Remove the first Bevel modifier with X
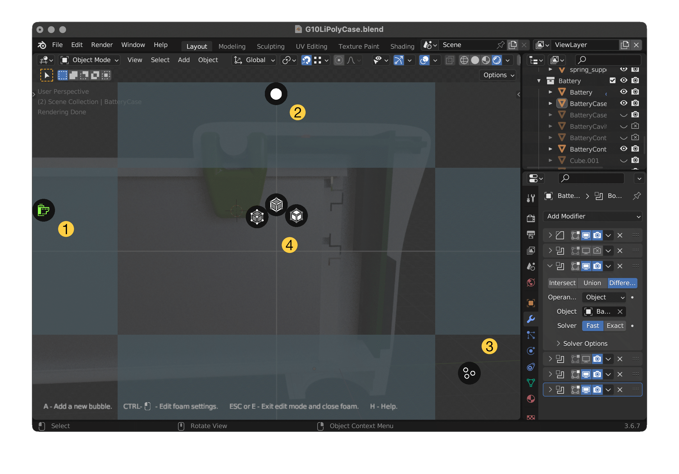The width and height of the screenshot is (679, 474). click(x=620, y=235)
